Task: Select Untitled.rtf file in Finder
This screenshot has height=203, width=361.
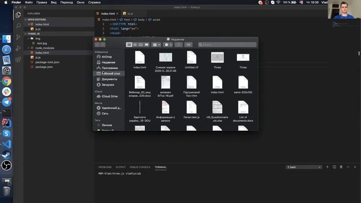Action: tap(191, 60)
